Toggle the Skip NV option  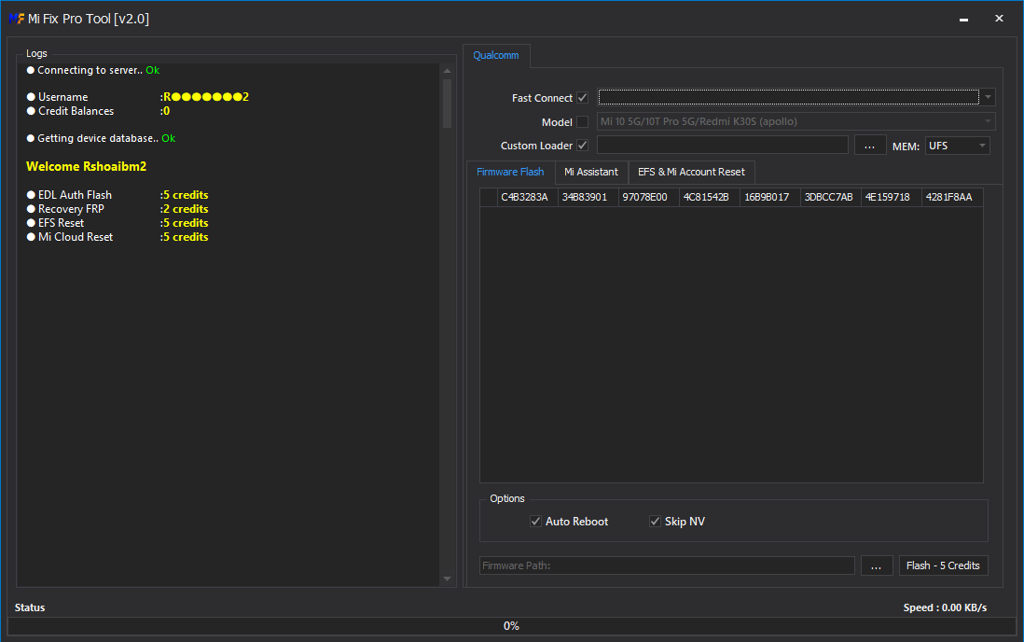[x=655, y=522]
